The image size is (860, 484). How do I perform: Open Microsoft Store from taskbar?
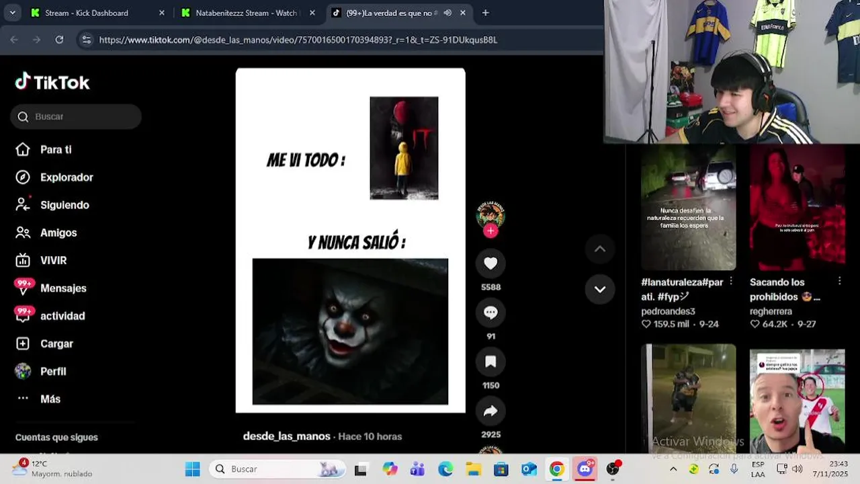501,469
